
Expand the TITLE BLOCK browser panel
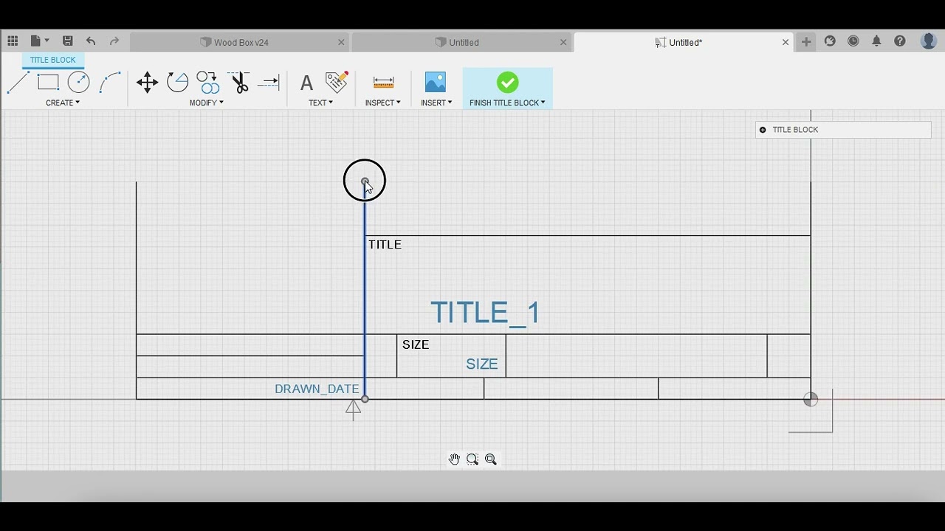[x=763, y=130]
